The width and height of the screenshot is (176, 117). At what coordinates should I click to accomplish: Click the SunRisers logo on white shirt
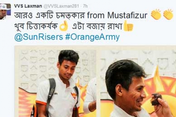[74, 95]
